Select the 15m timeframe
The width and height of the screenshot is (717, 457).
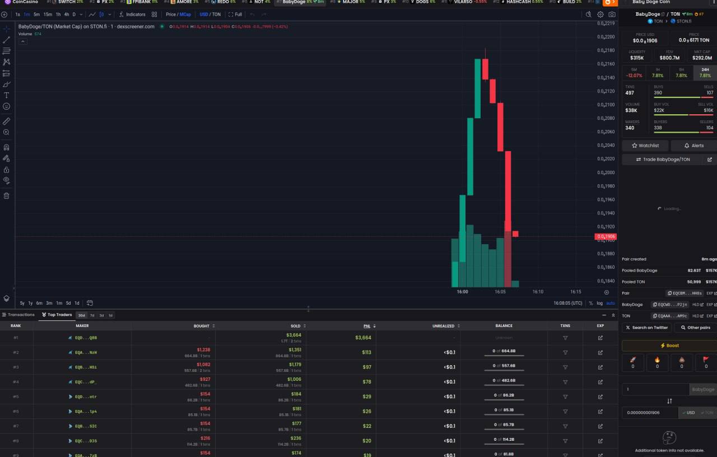tap(48, 15)
